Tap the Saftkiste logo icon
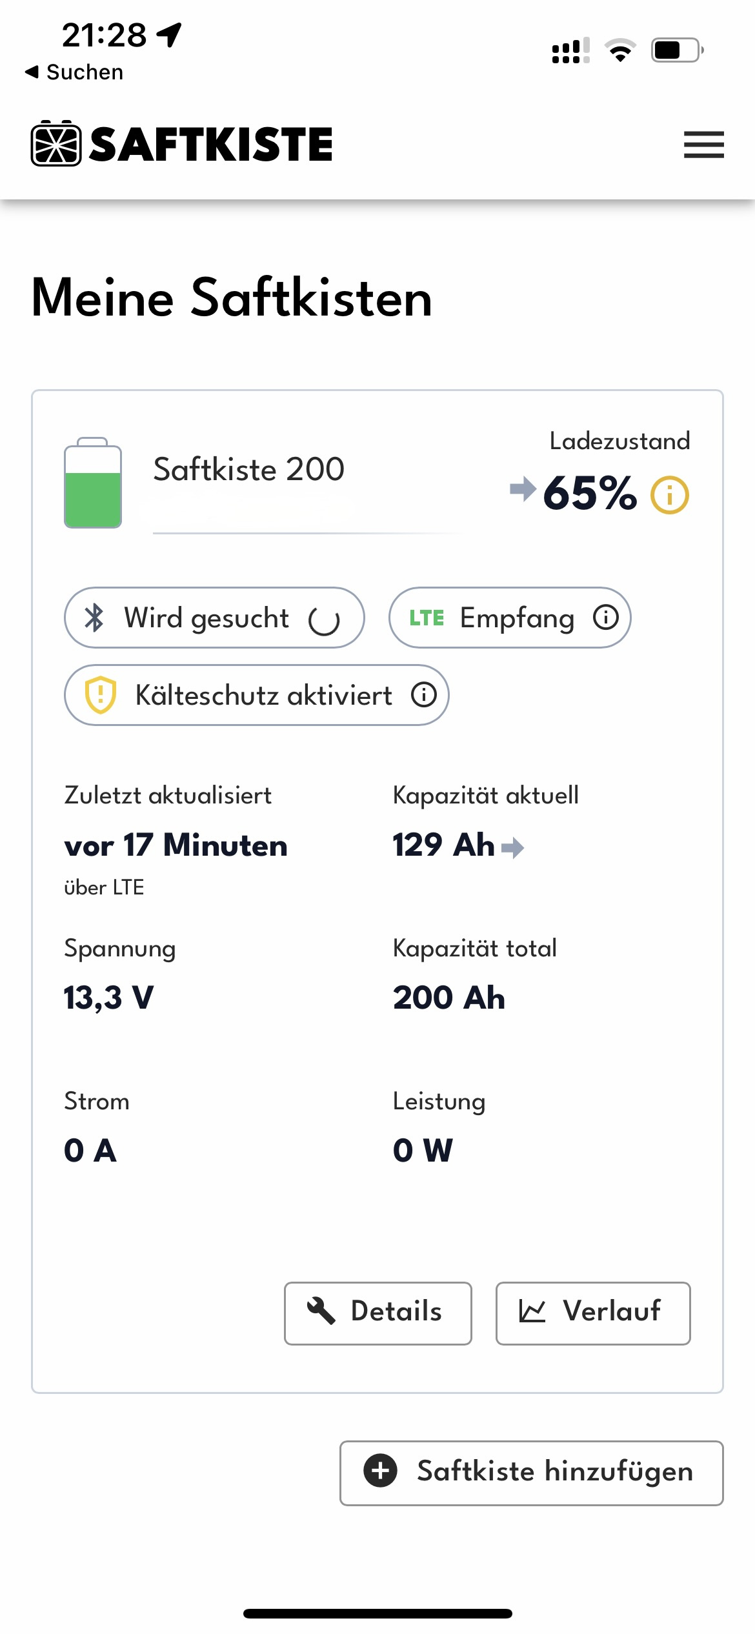The width and height of the screenshot is (755, 1634). [x=56, y=143]
